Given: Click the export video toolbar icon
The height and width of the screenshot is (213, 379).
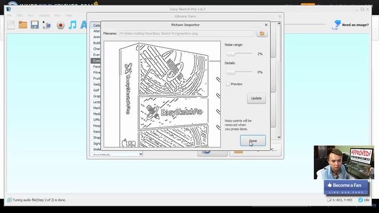Looking at the screenshot, I should pyautogui.click(x=46, y=25).
